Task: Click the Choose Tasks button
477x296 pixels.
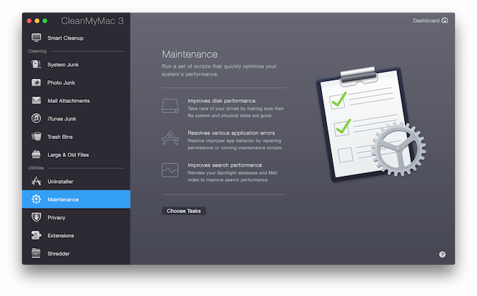Action: tap(184, 211)
